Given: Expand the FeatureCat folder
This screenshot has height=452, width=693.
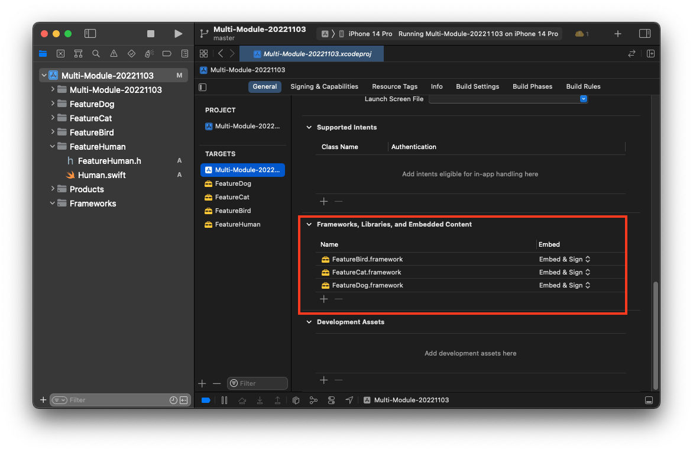Looking at the screenshot, I should [53, 118].
